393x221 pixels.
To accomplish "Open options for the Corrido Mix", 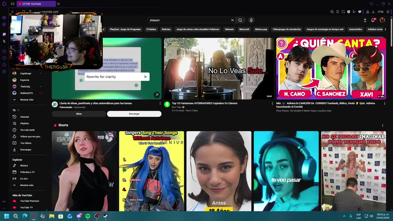I will point(384,103).
